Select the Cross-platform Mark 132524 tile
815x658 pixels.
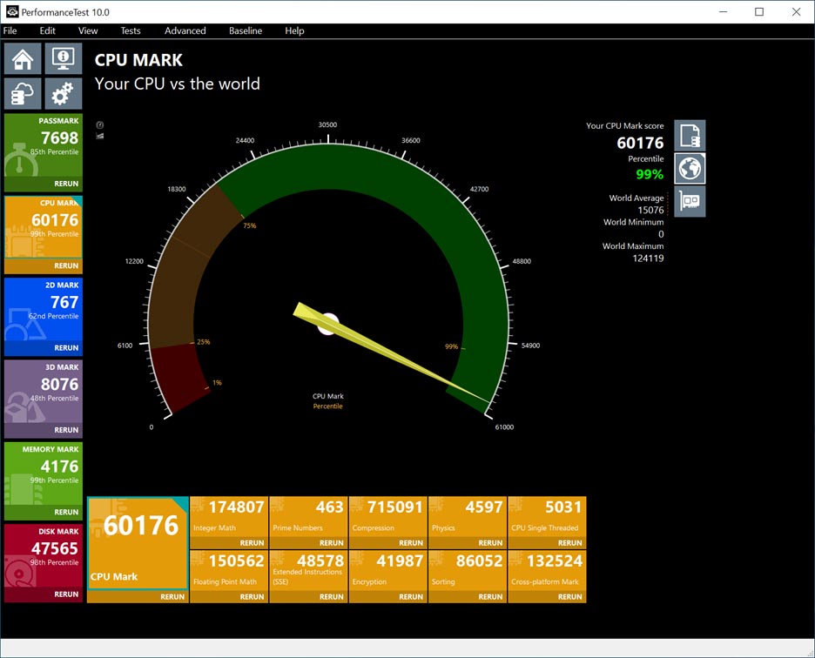tap(547, 571)
